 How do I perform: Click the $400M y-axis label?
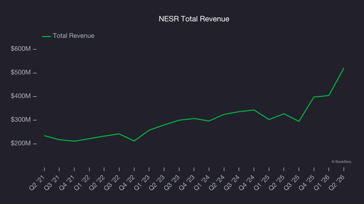coord(21,96)
